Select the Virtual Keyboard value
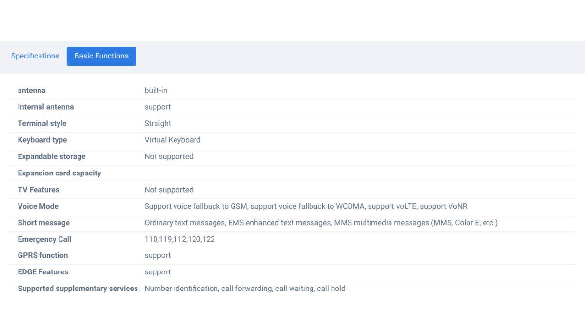This screenshot has height=329, width=585. point(172,140)
